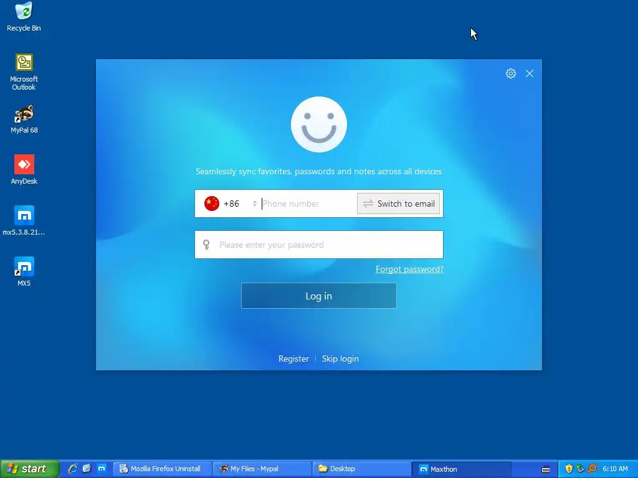Select the mx5.3.8.21 installer icon
Image resolution: width=638 pixels, height=478 pixels.
24,221
